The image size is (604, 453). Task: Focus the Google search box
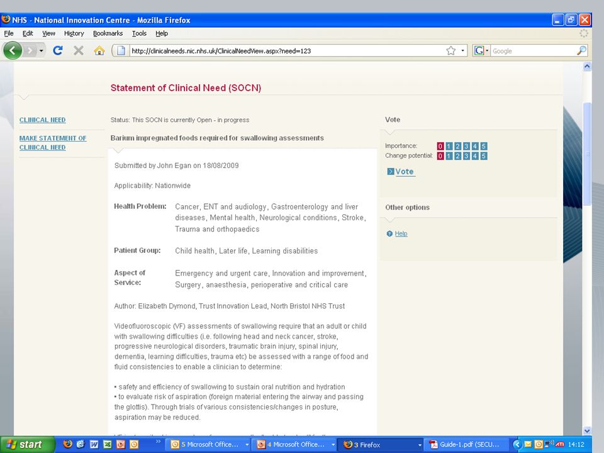(534, 51)
